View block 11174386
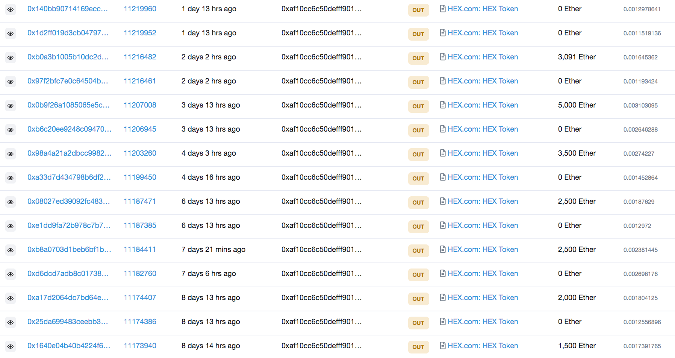 coord(140,322)
